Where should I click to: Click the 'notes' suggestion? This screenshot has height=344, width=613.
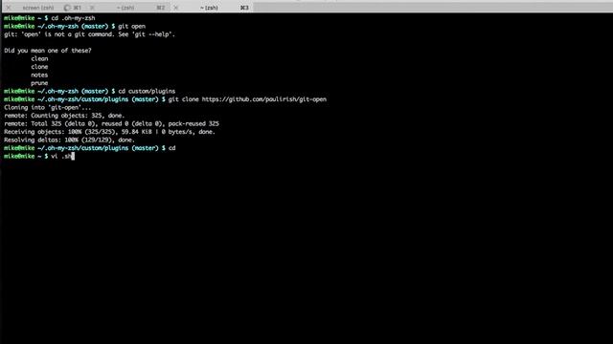click(39, 75)
